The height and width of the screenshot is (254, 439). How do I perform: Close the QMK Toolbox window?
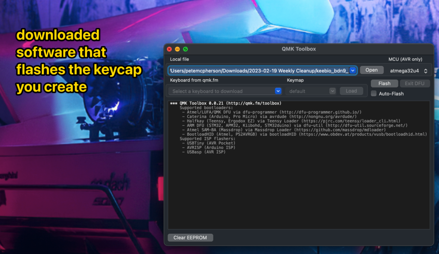click(x=169, y=49)
